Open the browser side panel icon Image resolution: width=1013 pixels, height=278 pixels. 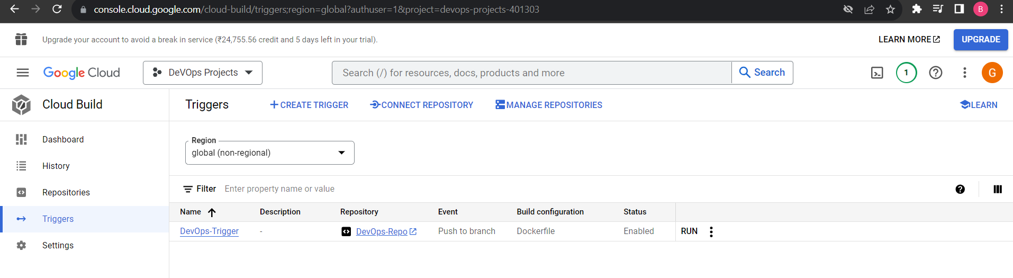[959, 9]
